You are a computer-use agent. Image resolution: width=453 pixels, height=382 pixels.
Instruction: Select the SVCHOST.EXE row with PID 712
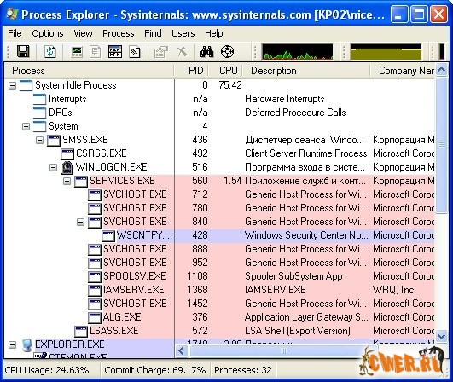[219, 194]
